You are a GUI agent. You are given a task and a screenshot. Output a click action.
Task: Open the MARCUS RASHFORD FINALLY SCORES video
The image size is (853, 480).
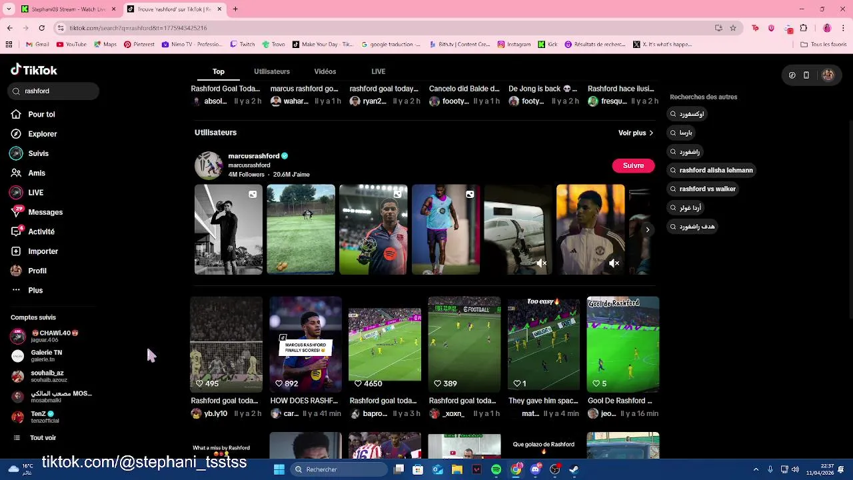tap(305, 344)
